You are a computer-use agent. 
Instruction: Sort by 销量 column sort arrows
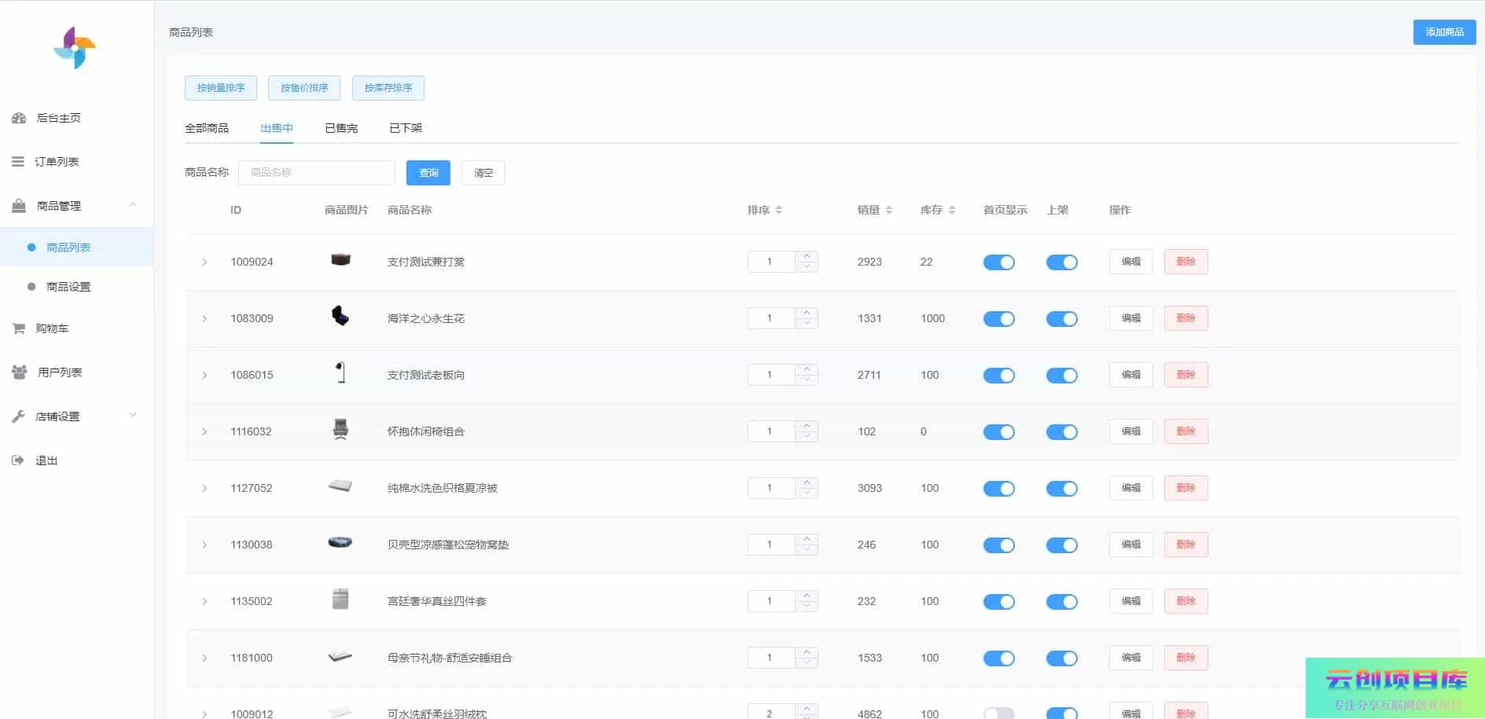888,210
